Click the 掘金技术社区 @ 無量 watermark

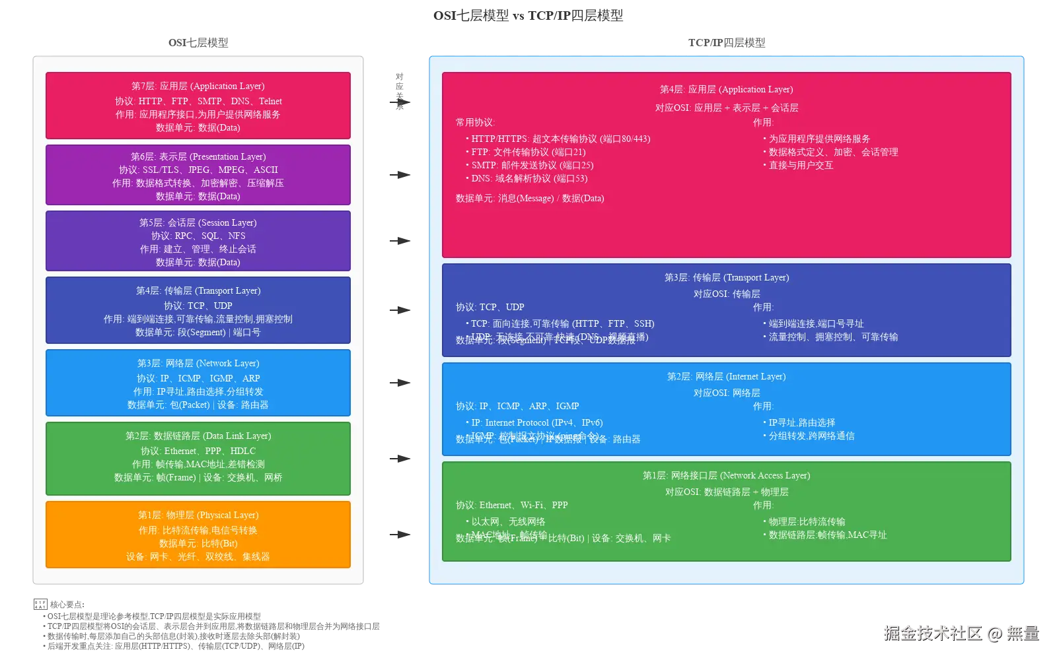coord(961,632)
